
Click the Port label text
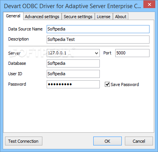tap(107, 53)
